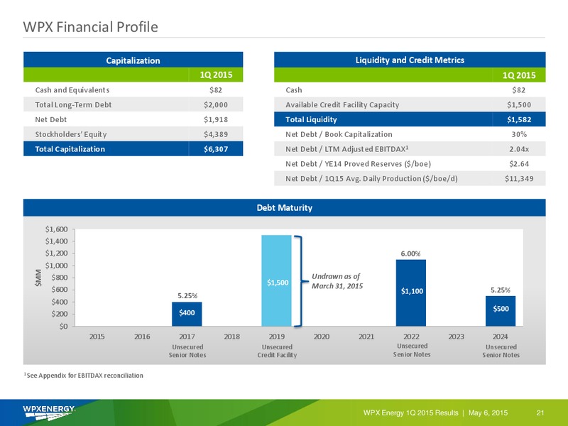This screenshot has height=426, width=568.
Task: Select Unsecured Senior Notes label under 2022
Action: [x=412, y=350]
